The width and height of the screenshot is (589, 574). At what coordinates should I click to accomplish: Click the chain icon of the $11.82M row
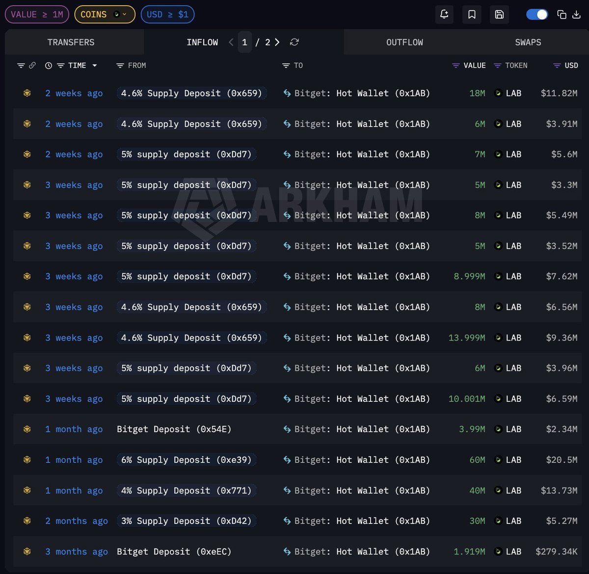(x=27, y=93)
